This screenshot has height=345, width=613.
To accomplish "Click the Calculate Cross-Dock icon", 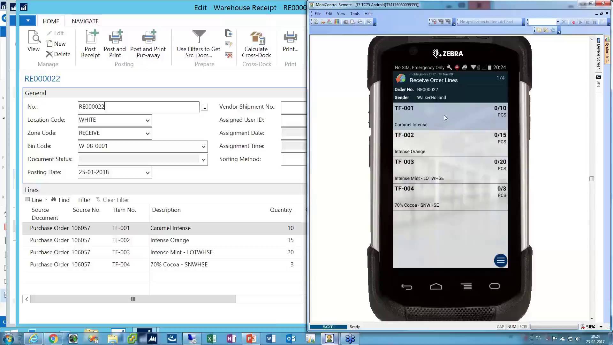I will tap(256, 43).
